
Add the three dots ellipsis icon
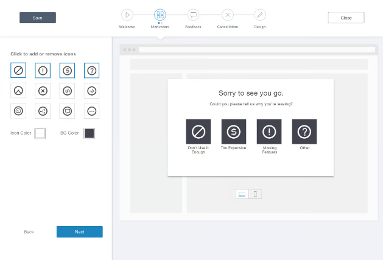coord(91,111)
